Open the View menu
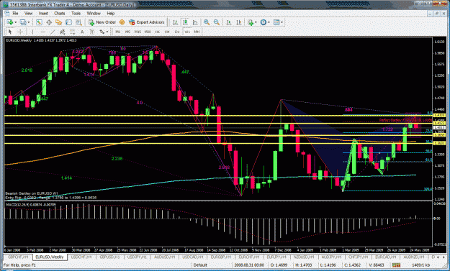 pyautogui.click(x=28, y=13)
